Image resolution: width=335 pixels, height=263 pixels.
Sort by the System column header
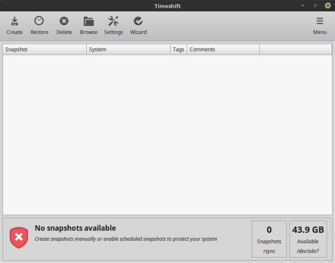128,49
